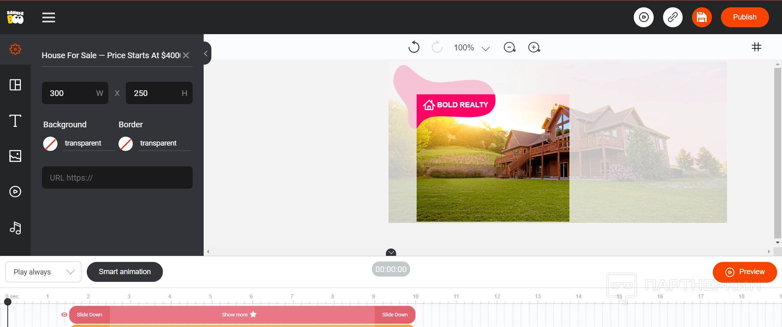Open the images sidebar tab
Viewport: 782px width, 327px height.
(15, 156)
